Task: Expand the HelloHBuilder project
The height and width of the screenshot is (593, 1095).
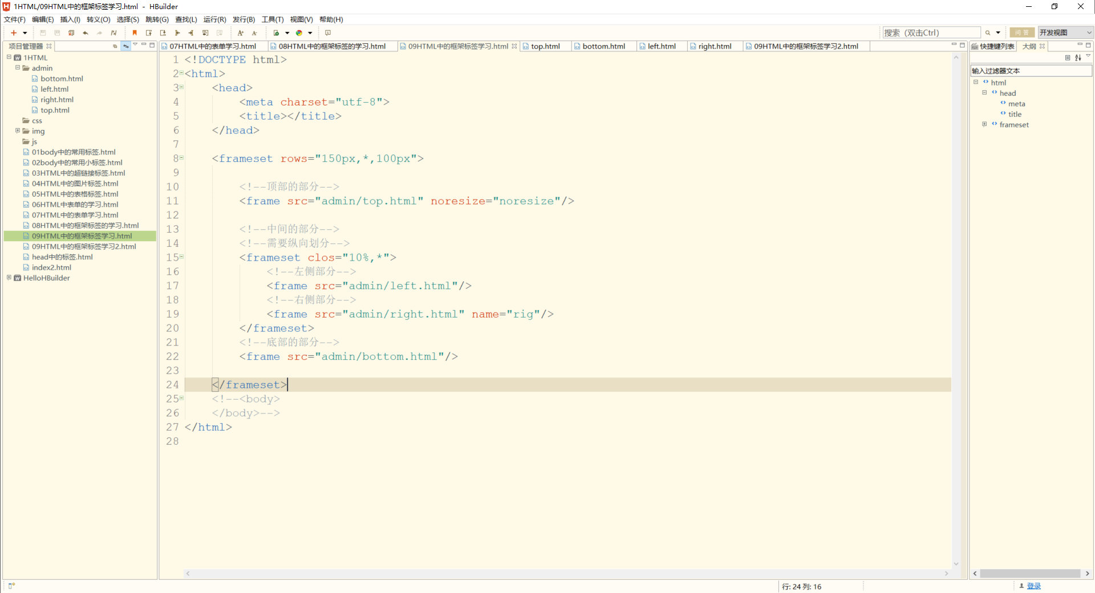Action: [x=9, y=278]
